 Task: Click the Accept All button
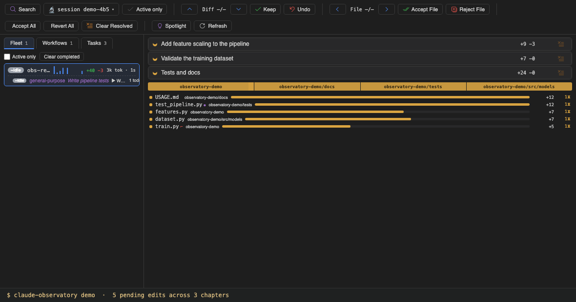[x=23, y=26]
